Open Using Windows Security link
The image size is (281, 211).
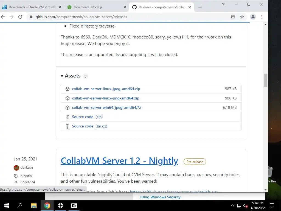tap(160, 197)
